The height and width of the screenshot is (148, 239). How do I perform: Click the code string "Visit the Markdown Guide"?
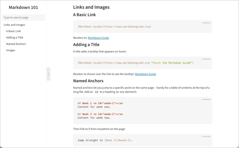coord(172,63)
